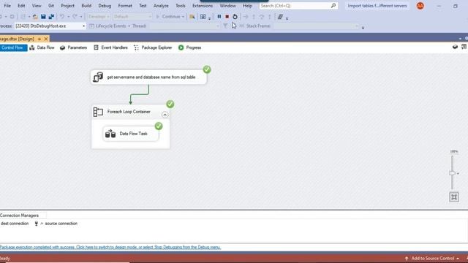Expand the Develop configuration dropdown

107,17
